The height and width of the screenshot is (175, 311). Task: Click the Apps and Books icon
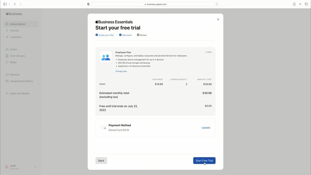tap(7, 93)
